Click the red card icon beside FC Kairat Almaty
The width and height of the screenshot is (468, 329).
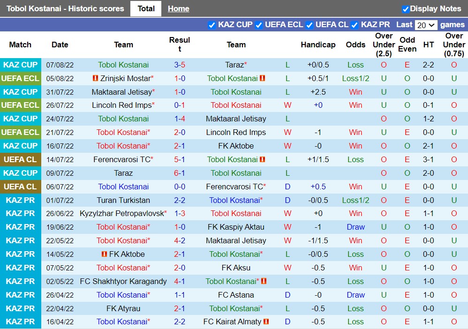267,322
